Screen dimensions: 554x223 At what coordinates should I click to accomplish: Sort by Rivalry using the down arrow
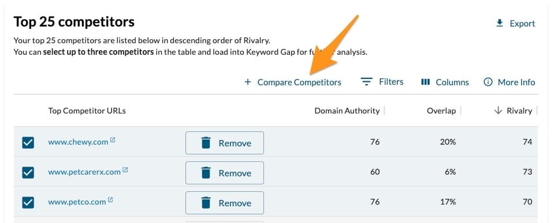pyautogui.click(x=498, y=111)
